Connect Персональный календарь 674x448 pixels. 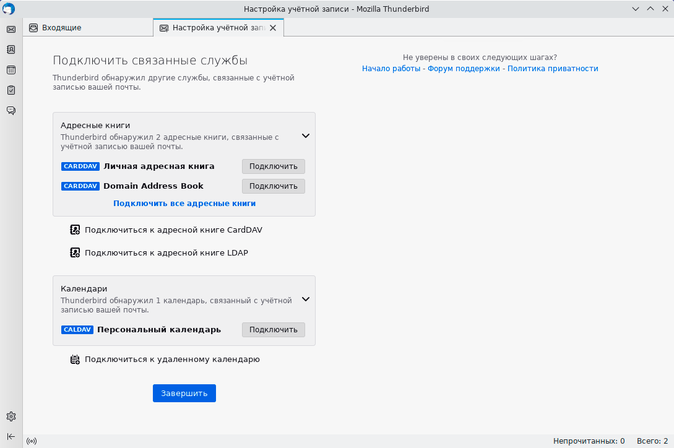coord(274,330)
